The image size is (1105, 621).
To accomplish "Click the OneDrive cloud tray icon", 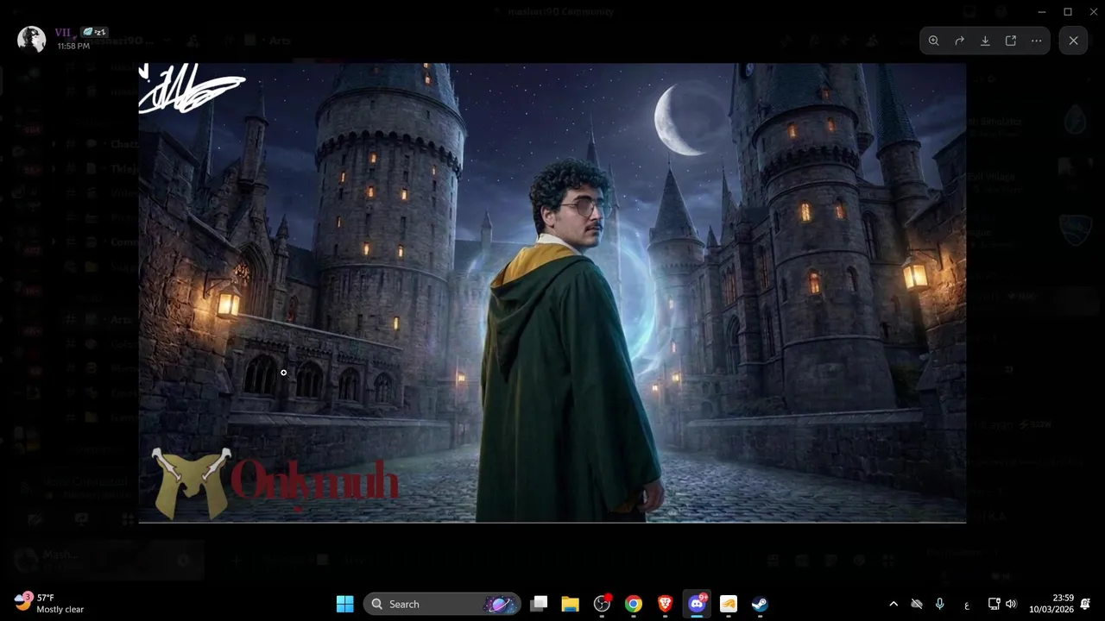I will tap(917, 604).
